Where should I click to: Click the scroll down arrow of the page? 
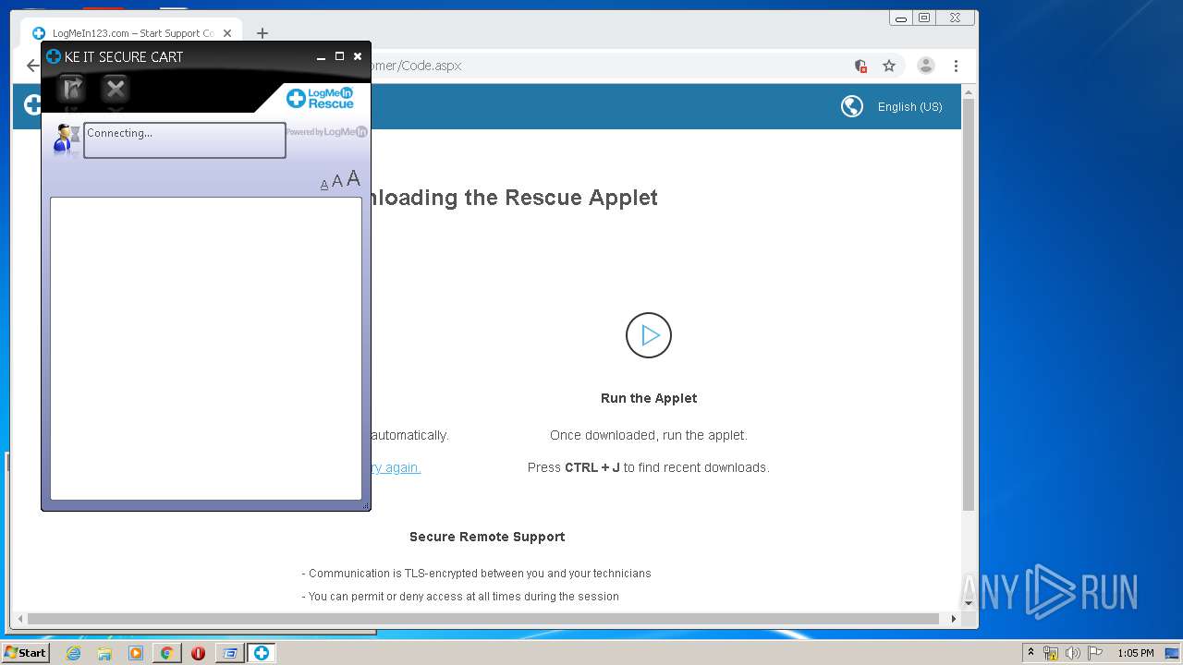tap(969, 603)
